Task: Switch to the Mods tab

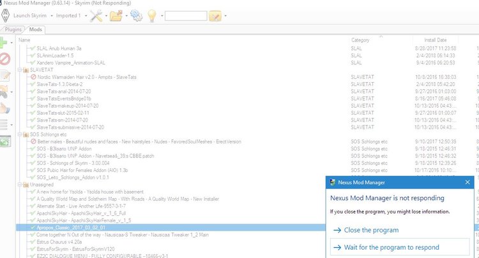Action: click(35, 29)
